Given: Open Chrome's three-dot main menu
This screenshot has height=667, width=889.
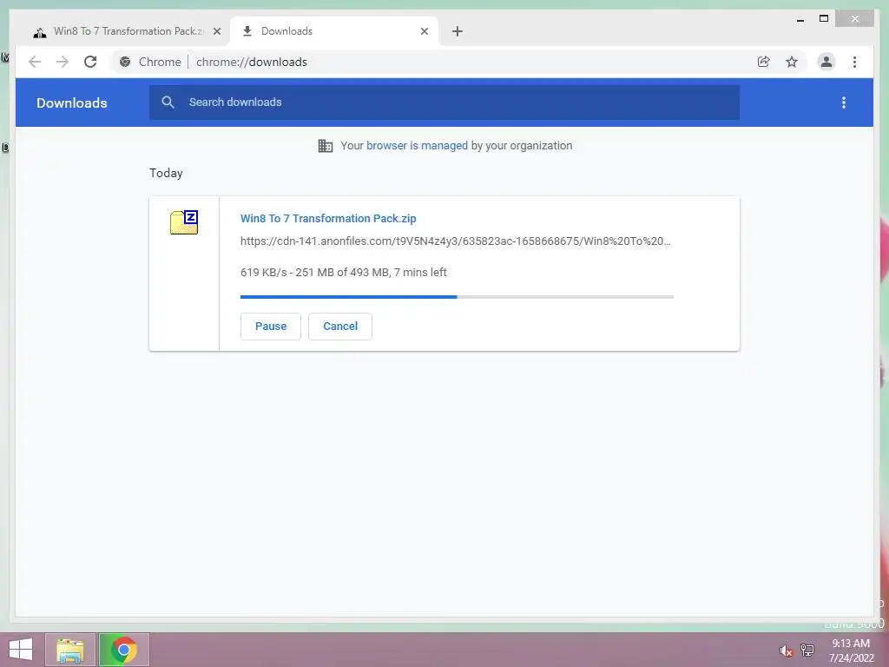Looking at the screenshot, I should pos(854,62).
